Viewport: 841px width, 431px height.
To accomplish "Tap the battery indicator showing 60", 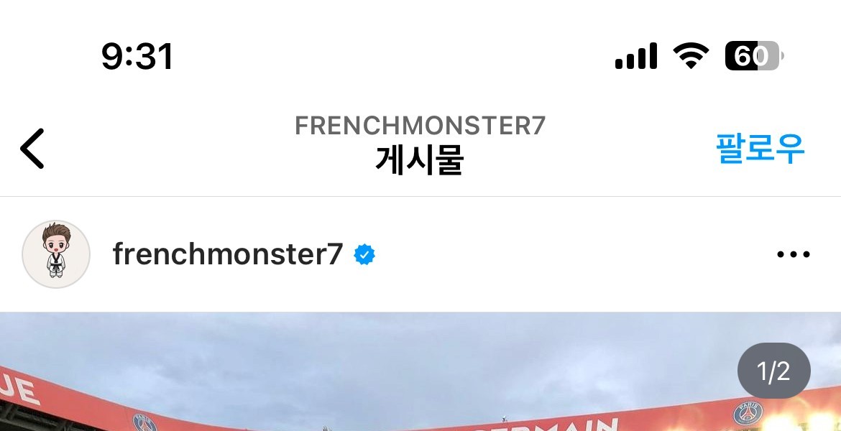I will point(754,56).
